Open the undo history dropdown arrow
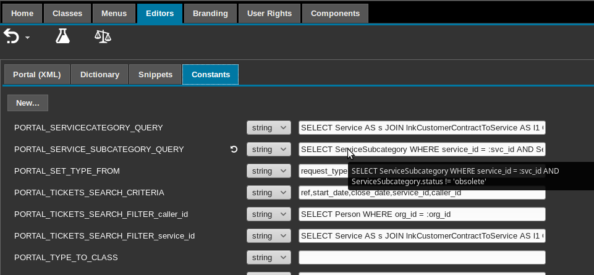 pos(27,39)
